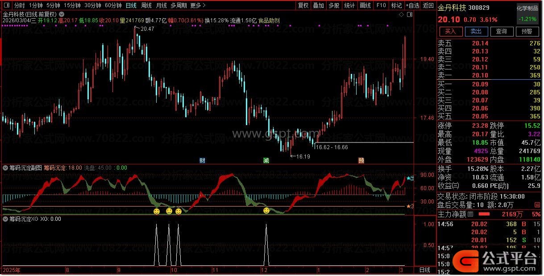Image resolution: width=544 pixels, height=276 pixels.
Task: Switch to the 周线 weekly period tab
Action: pos(146,5)
